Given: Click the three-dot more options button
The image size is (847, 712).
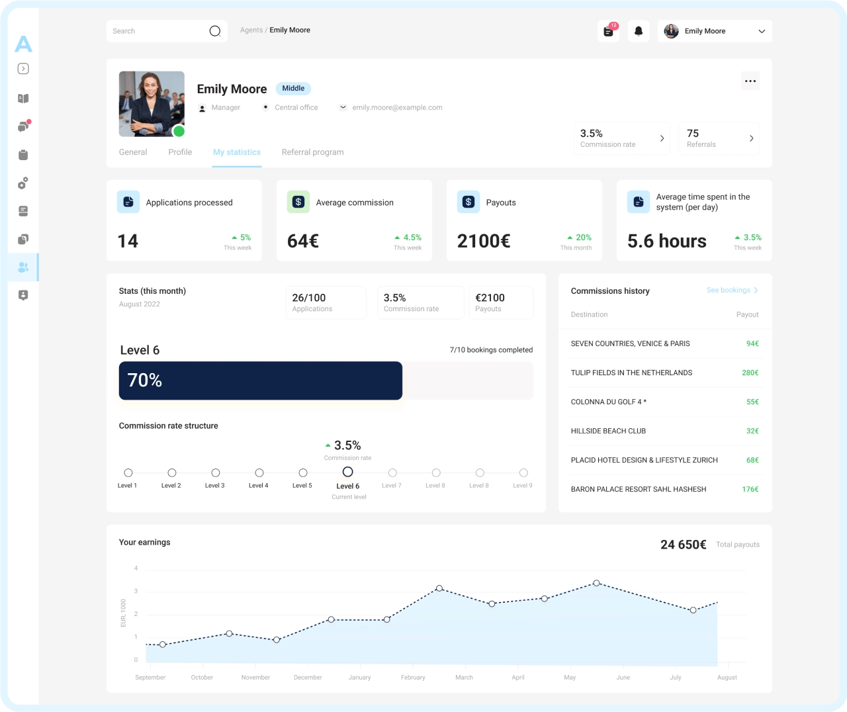Looking at the screenshot, I should tap(750, 81).
